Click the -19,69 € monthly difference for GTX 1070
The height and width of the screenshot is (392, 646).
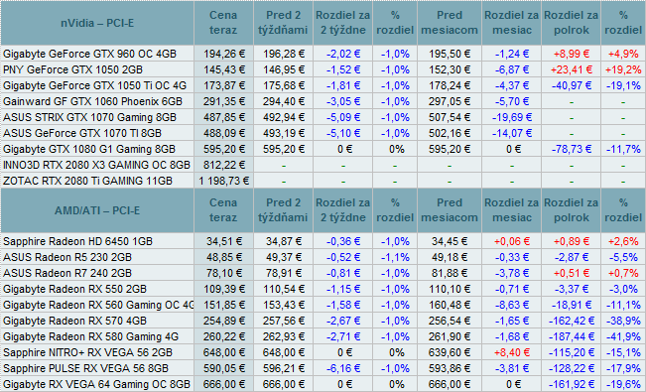tap(512, 117)
